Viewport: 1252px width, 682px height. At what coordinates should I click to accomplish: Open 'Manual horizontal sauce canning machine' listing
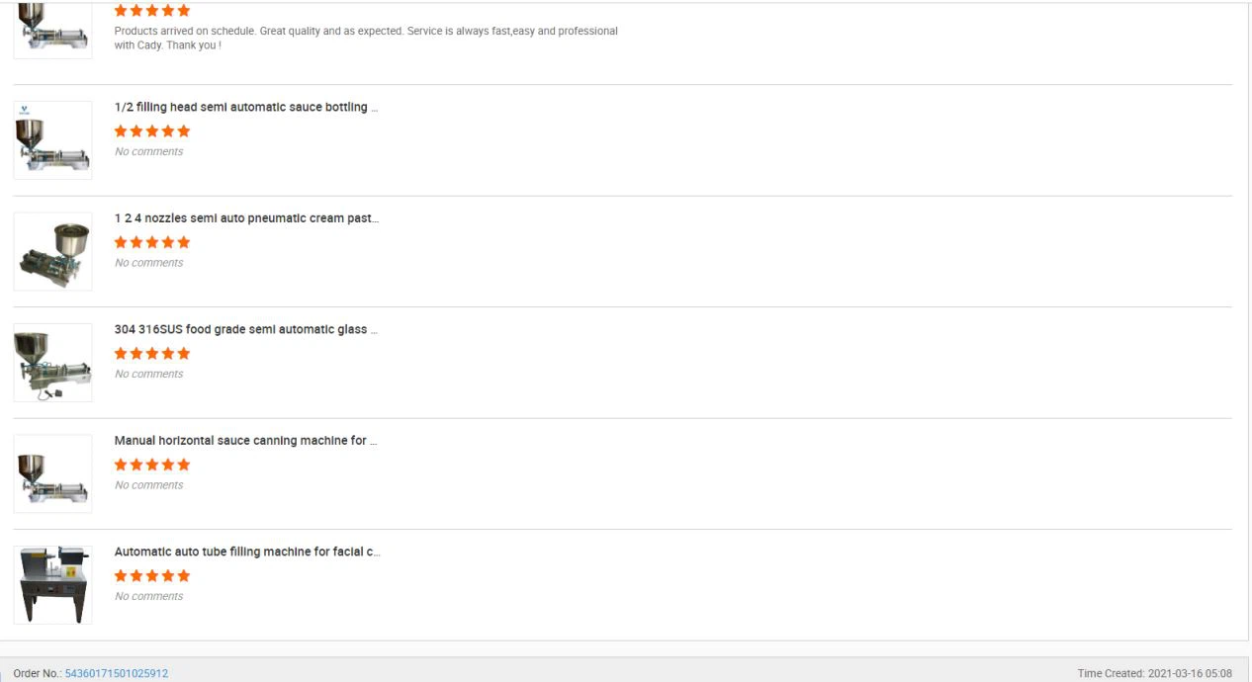(x=245, y=441)
